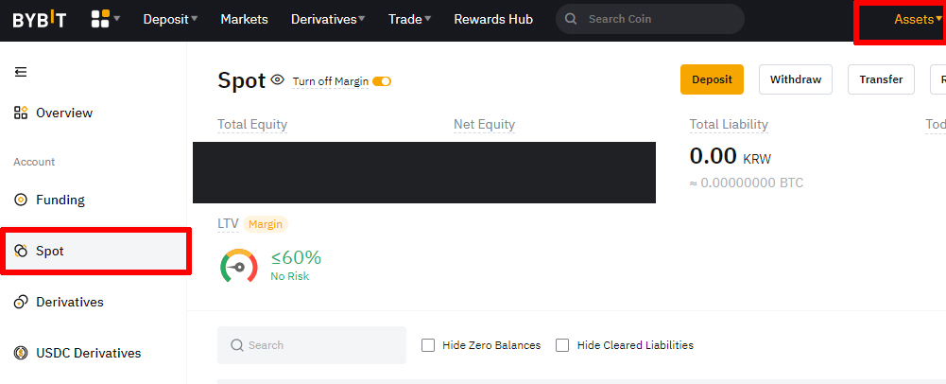Focus the Search Coin field

[x=650, y=19]
